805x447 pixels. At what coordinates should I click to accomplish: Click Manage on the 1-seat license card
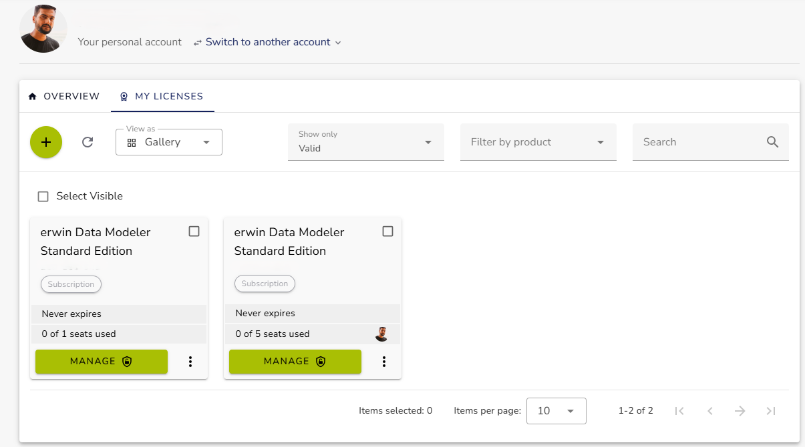(x=102, y=362)
